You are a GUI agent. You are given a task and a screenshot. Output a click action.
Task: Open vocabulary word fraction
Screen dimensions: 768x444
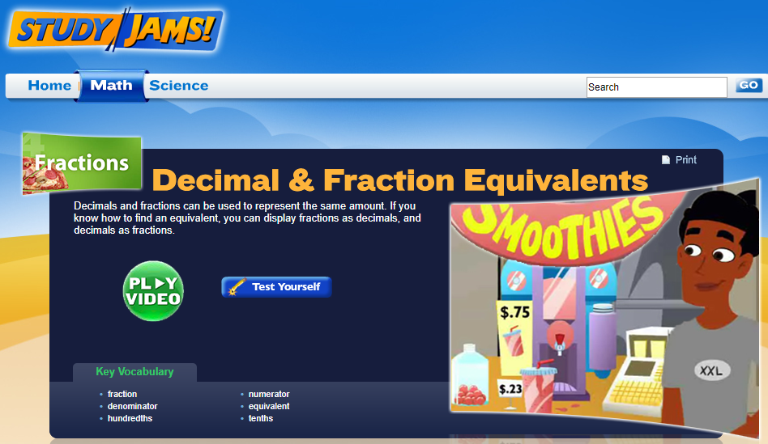click(122, 394)
